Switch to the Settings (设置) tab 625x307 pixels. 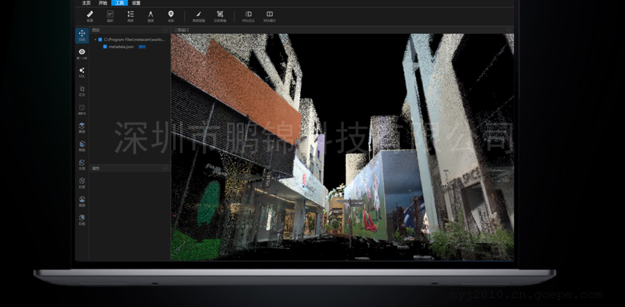pyautogui.click(x=135, y=3)
